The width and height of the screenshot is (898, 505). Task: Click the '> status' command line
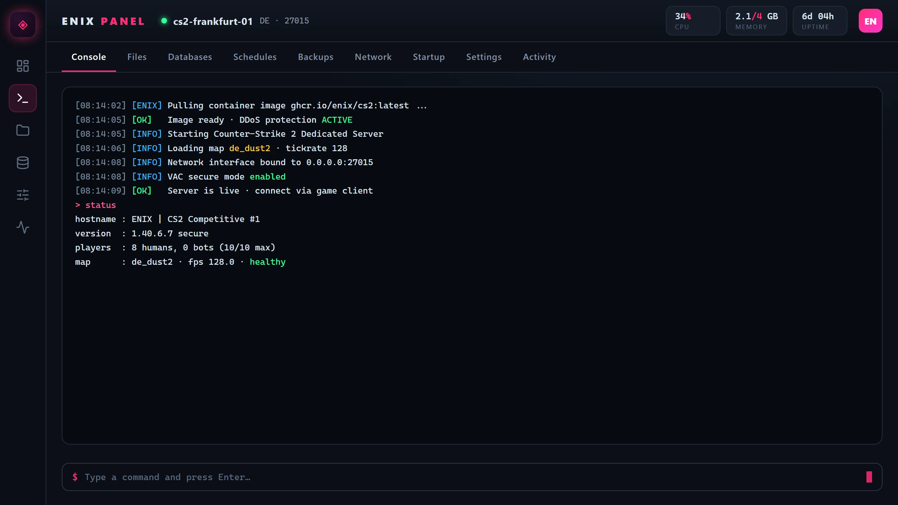(95, 205)
